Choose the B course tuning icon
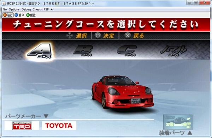The height and width of the screenshot is (138, 212). tap(83, 51)
